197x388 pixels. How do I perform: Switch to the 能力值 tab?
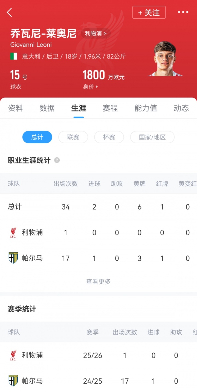coord(146,108)
